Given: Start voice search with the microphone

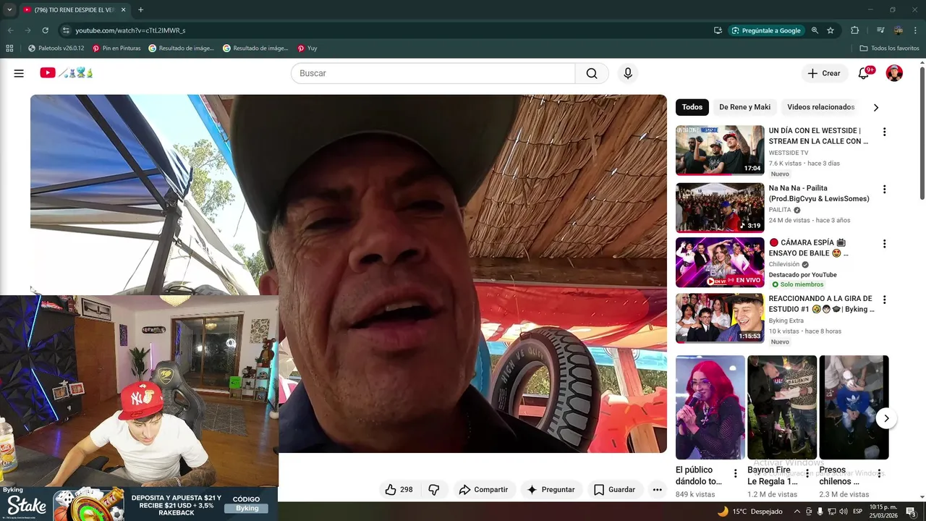Looking at the screenshot, I should (628, 73).
